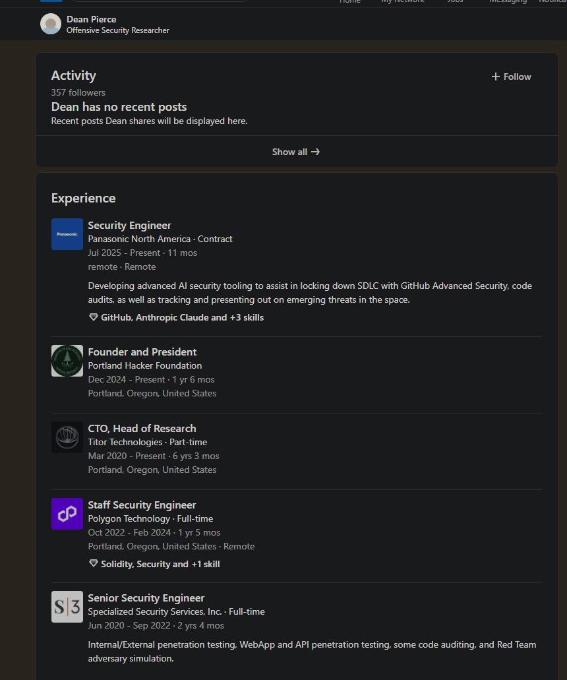567x680 pixels.
Task: Select Staff Security Engineer title
Action: (142, 505)
